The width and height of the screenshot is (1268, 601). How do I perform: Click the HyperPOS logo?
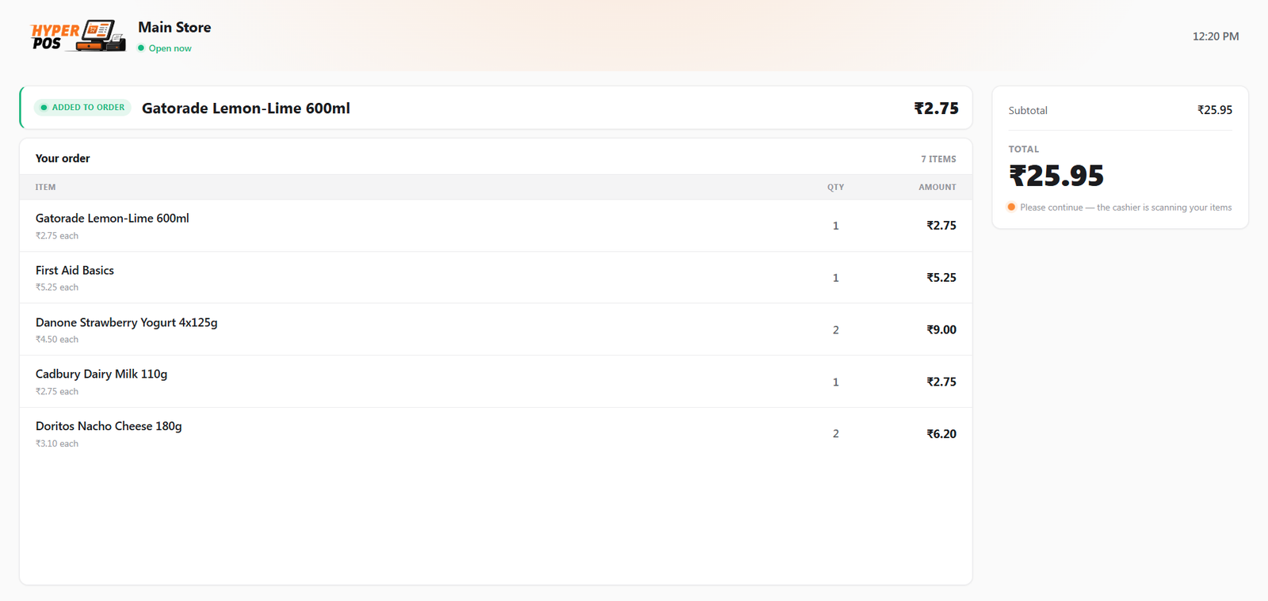tap(78, 36)
